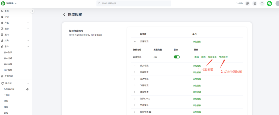Toggle the 云途物流 status switch
This screenshot has height=115, width=279.
(x=177, y=57)
